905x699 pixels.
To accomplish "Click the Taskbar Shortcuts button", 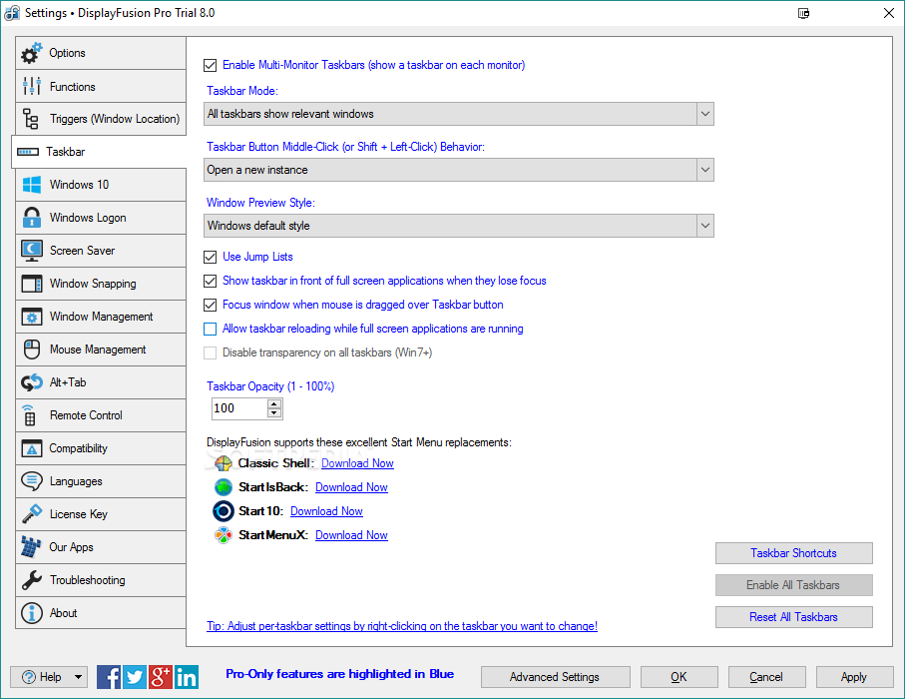I will (x=793, y=553).
